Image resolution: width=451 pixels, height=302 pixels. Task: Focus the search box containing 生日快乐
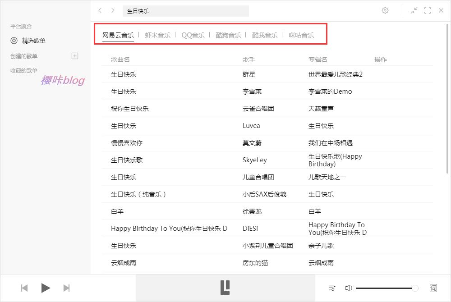coord(186,11)
